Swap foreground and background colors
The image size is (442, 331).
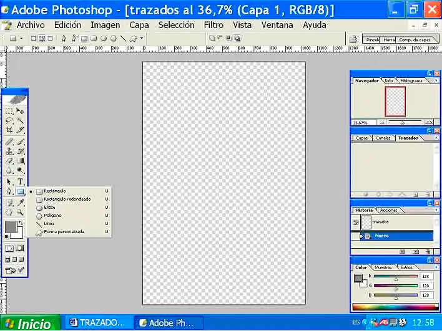[x=21, y=223]
